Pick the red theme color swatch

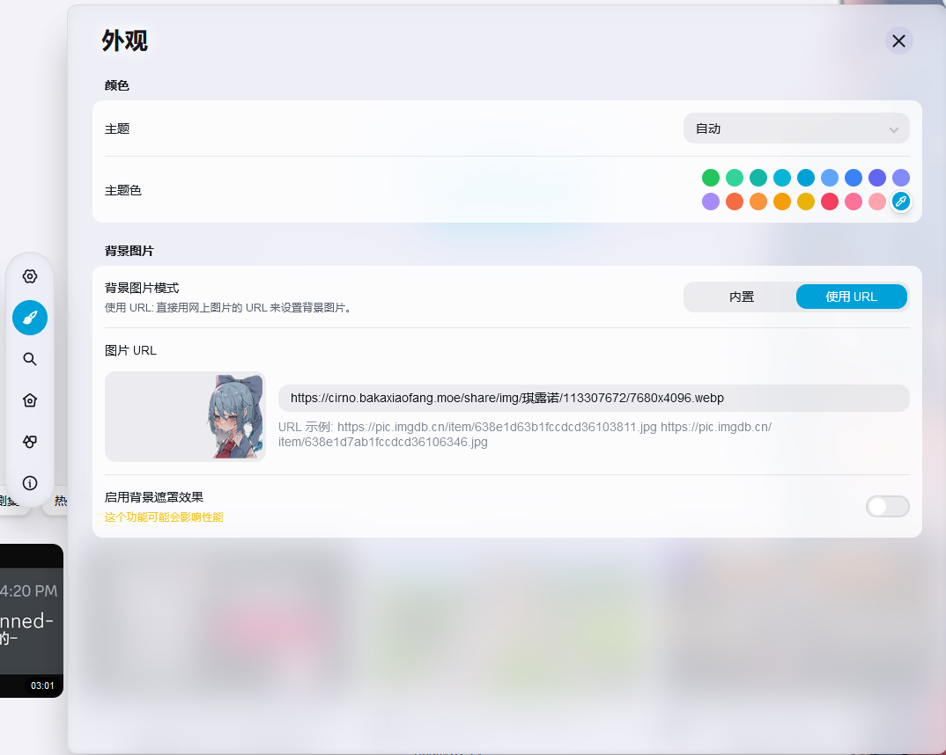pyautogui.click(x=830, y=202)
